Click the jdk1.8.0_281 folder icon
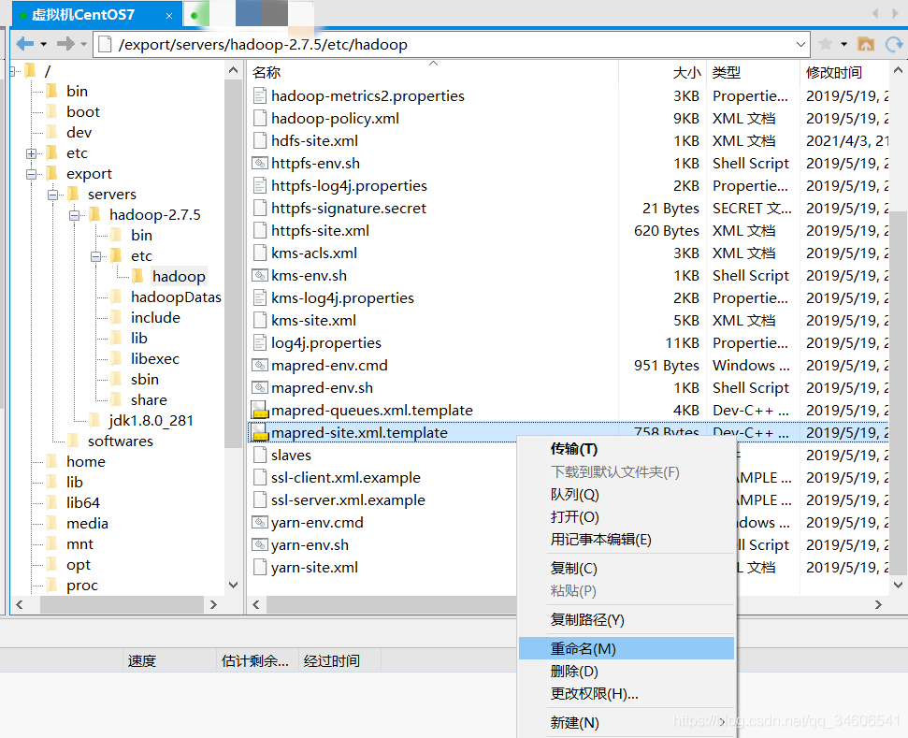This screenshot has width=908, height=738. point(95,421)
